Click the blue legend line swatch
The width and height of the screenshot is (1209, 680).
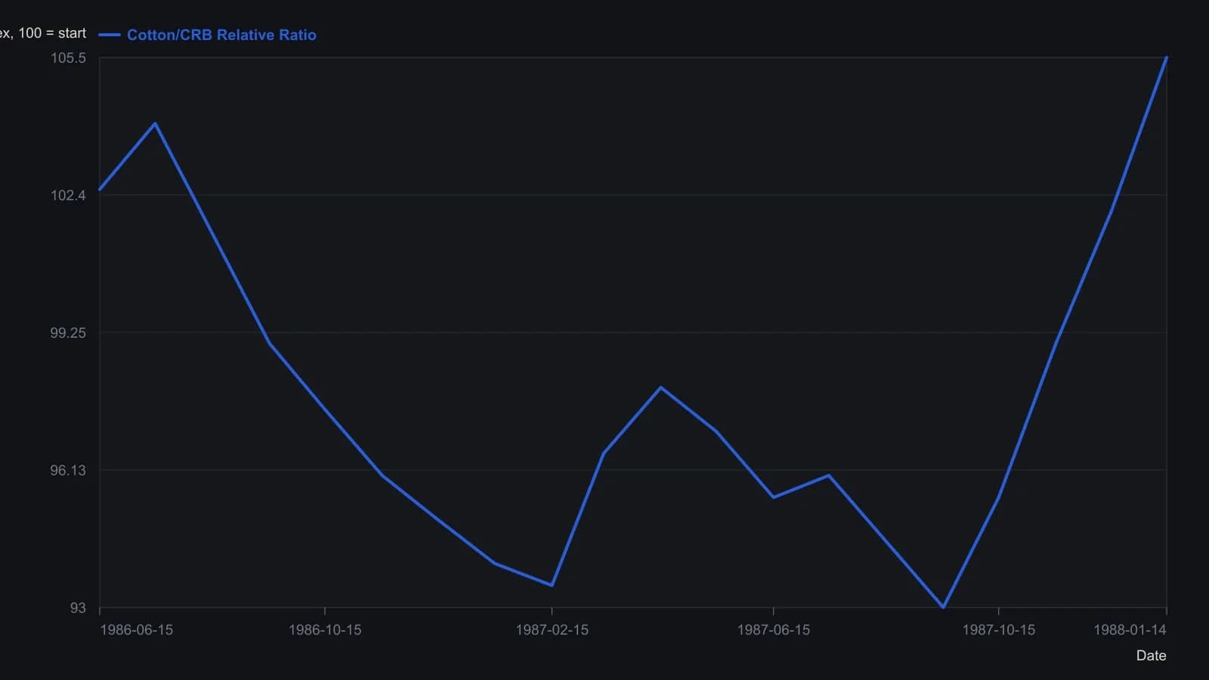(110, 35)
